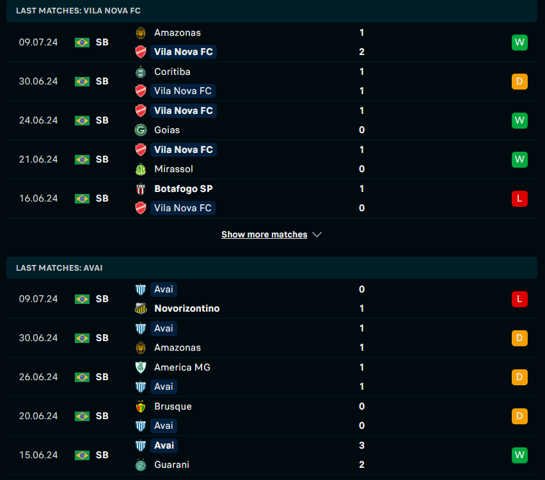Click L badge on Botafogo SP match

tap(519, 198)
